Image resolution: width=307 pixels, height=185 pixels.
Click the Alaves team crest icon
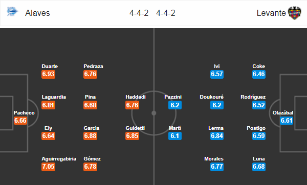tap(12, 12)
